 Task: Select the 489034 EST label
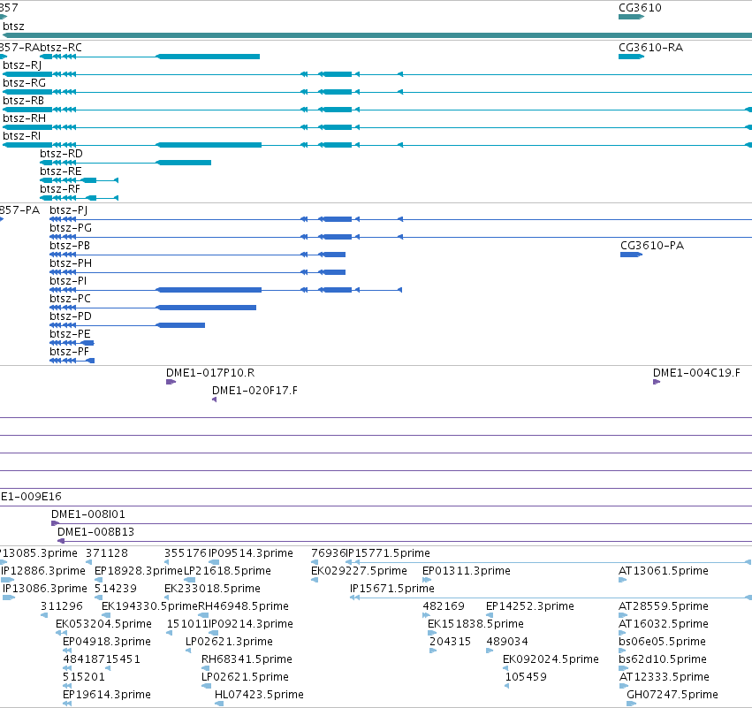pyautogui.click(x=507, y=643)
